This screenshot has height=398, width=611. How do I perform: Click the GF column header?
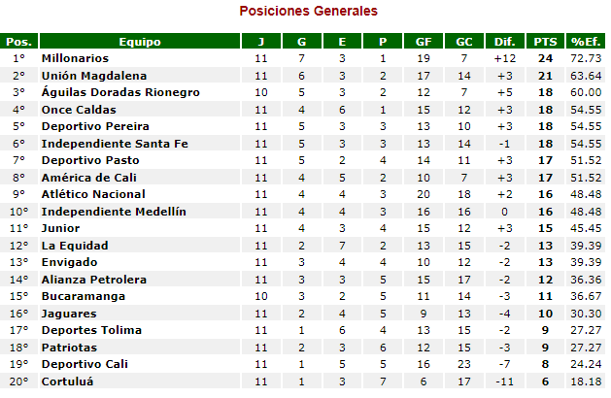[x=424, y=42]
